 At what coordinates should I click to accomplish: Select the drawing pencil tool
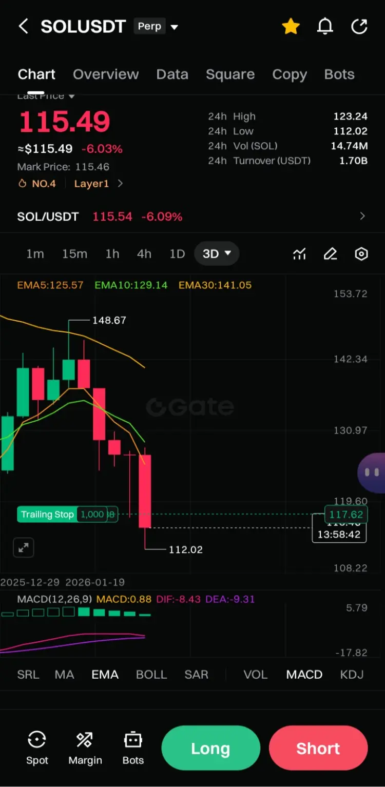point(331,254)
